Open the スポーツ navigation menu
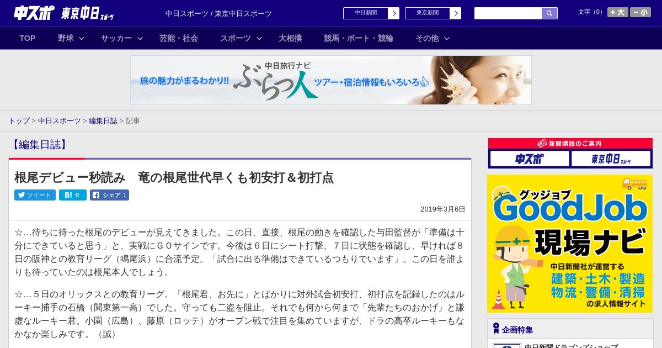 [236, 38]
